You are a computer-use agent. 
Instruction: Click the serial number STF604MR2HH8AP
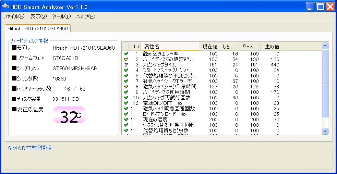tap(75, 68)
